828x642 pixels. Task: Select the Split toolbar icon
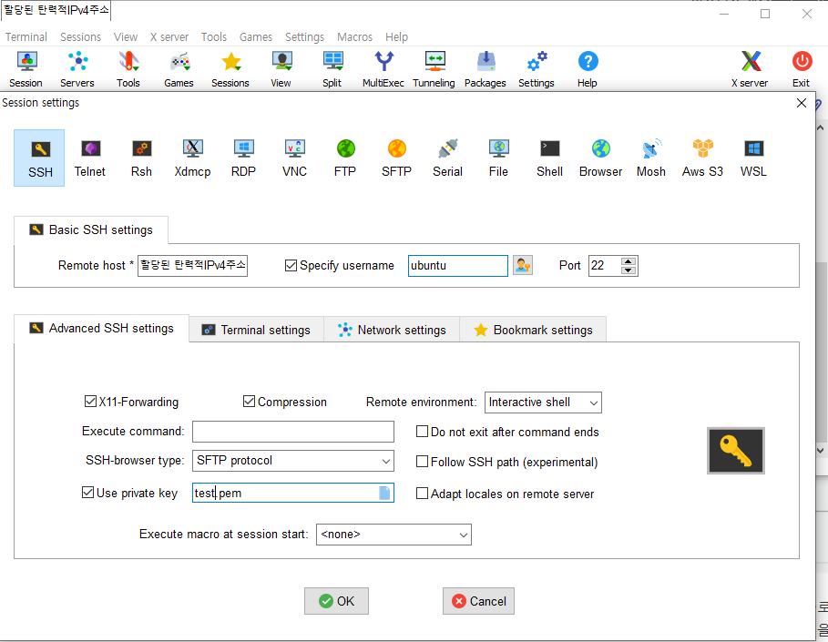point(332,69)
